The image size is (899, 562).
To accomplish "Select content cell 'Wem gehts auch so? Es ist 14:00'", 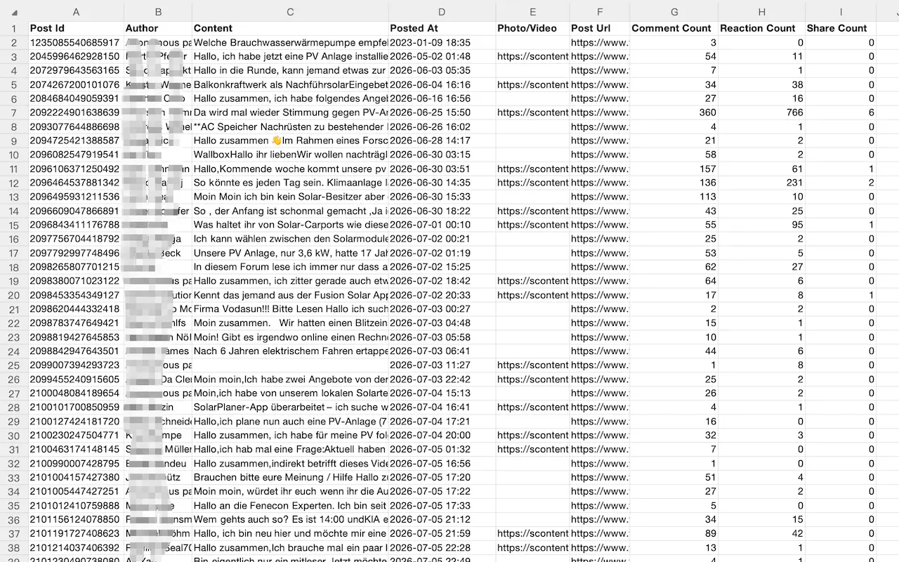I will click(290, 520).
